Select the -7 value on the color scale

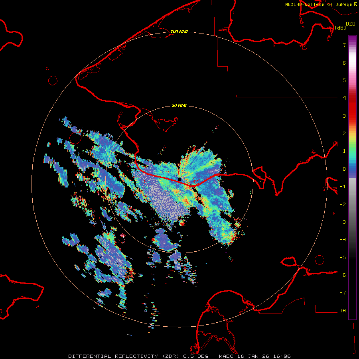tap(343, 293)
